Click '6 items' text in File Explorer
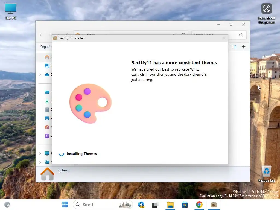The height and width of the screenshot is (210, 280). pos(64,170)
